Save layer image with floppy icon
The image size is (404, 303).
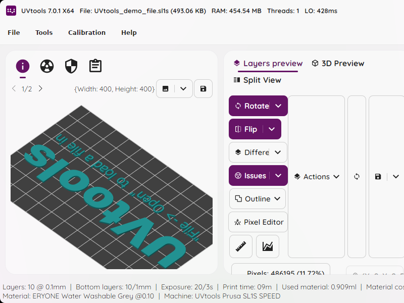pyautogui.click(x=378, y=176)
